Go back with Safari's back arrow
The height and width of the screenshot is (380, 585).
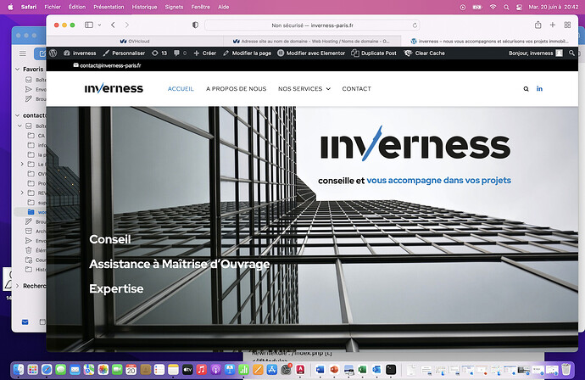(113, 25)
